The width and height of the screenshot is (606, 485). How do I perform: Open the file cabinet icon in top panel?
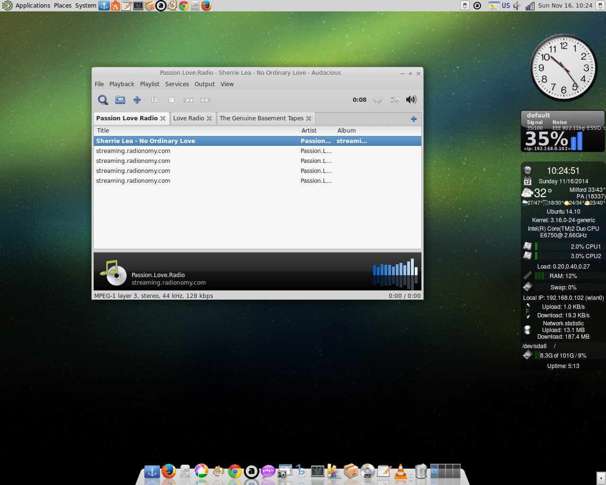tap(195, 6)
